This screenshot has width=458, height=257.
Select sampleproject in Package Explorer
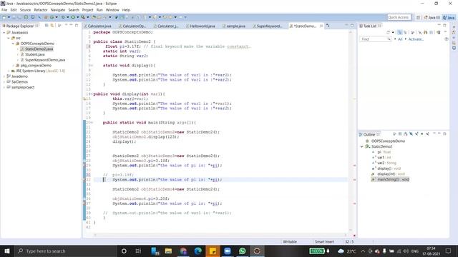[x=23, y=87]
